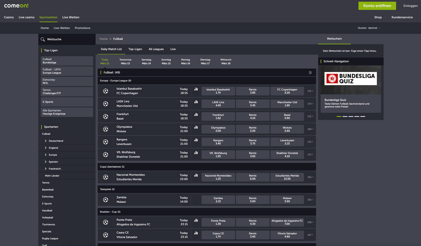Bet on Afogados da Ingazeira FC 7.00
Viewport: 421px width, 246px height.
[287, 222]
